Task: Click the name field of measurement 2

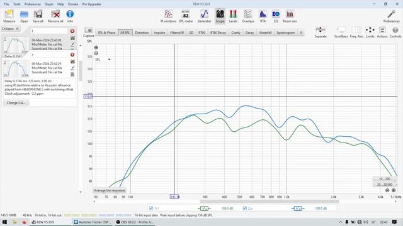Action: [x=49, y=55]
